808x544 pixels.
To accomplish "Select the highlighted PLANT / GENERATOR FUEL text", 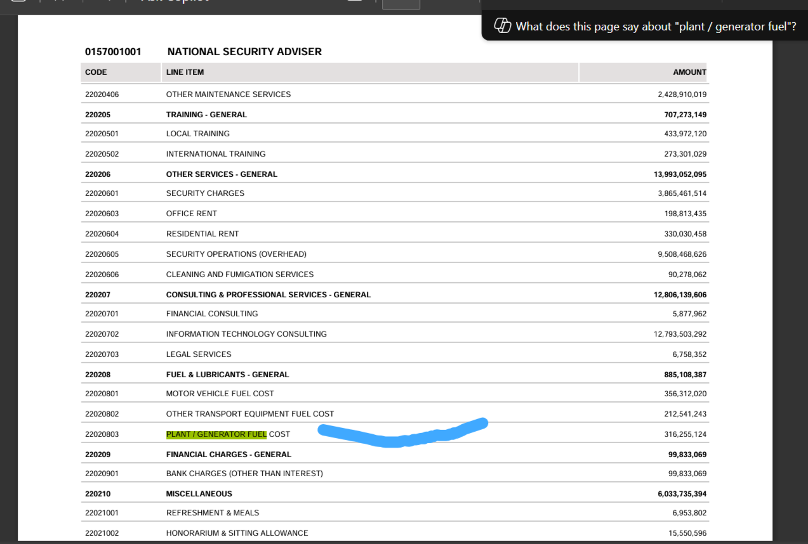I will (x=216, y=434).
